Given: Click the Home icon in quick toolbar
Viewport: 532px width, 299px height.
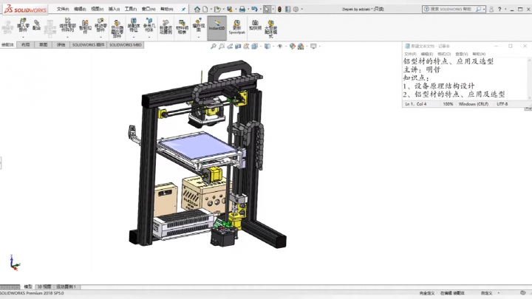Looking at the screenshot, I should click(x=197, y=9).
